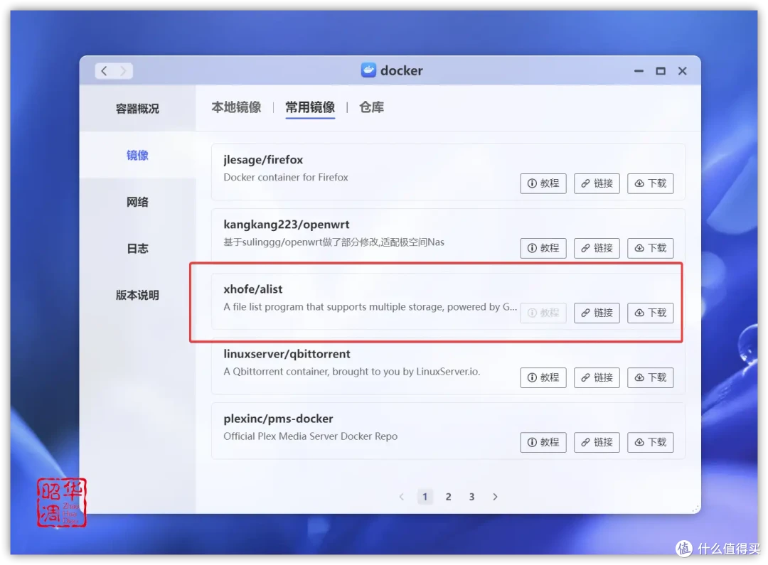Open 教程 for kangkang223/openwrt
768x565 pixels.
click(543, 248)
